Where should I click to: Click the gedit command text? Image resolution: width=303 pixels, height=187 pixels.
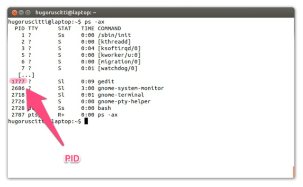(x=106, y=81)
